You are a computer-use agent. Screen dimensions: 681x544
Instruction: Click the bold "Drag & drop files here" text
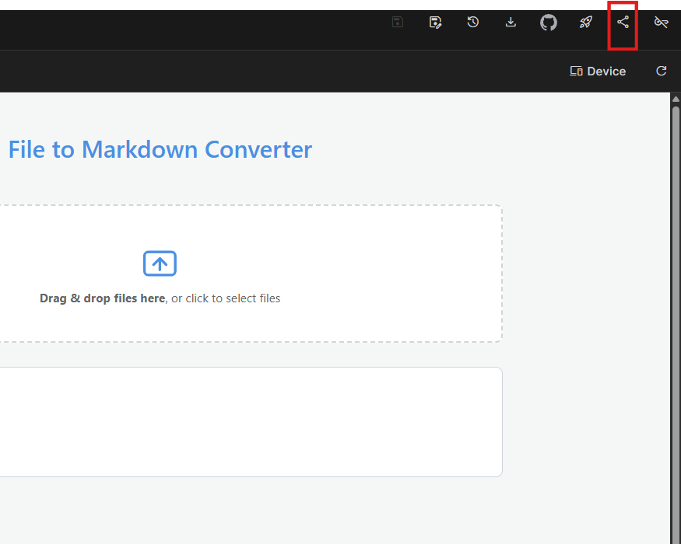(102, 298)
